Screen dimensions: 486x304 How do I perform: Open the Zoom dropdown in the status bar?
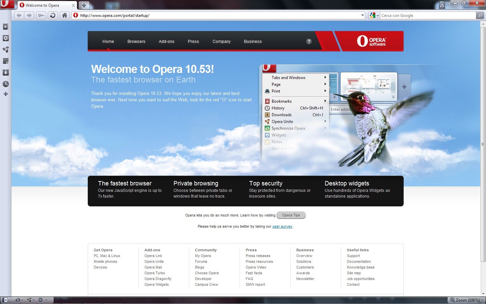click(467, 300)
